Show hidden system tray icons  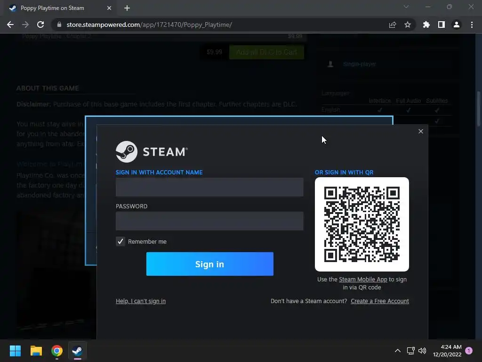click(x=397, y=351)
